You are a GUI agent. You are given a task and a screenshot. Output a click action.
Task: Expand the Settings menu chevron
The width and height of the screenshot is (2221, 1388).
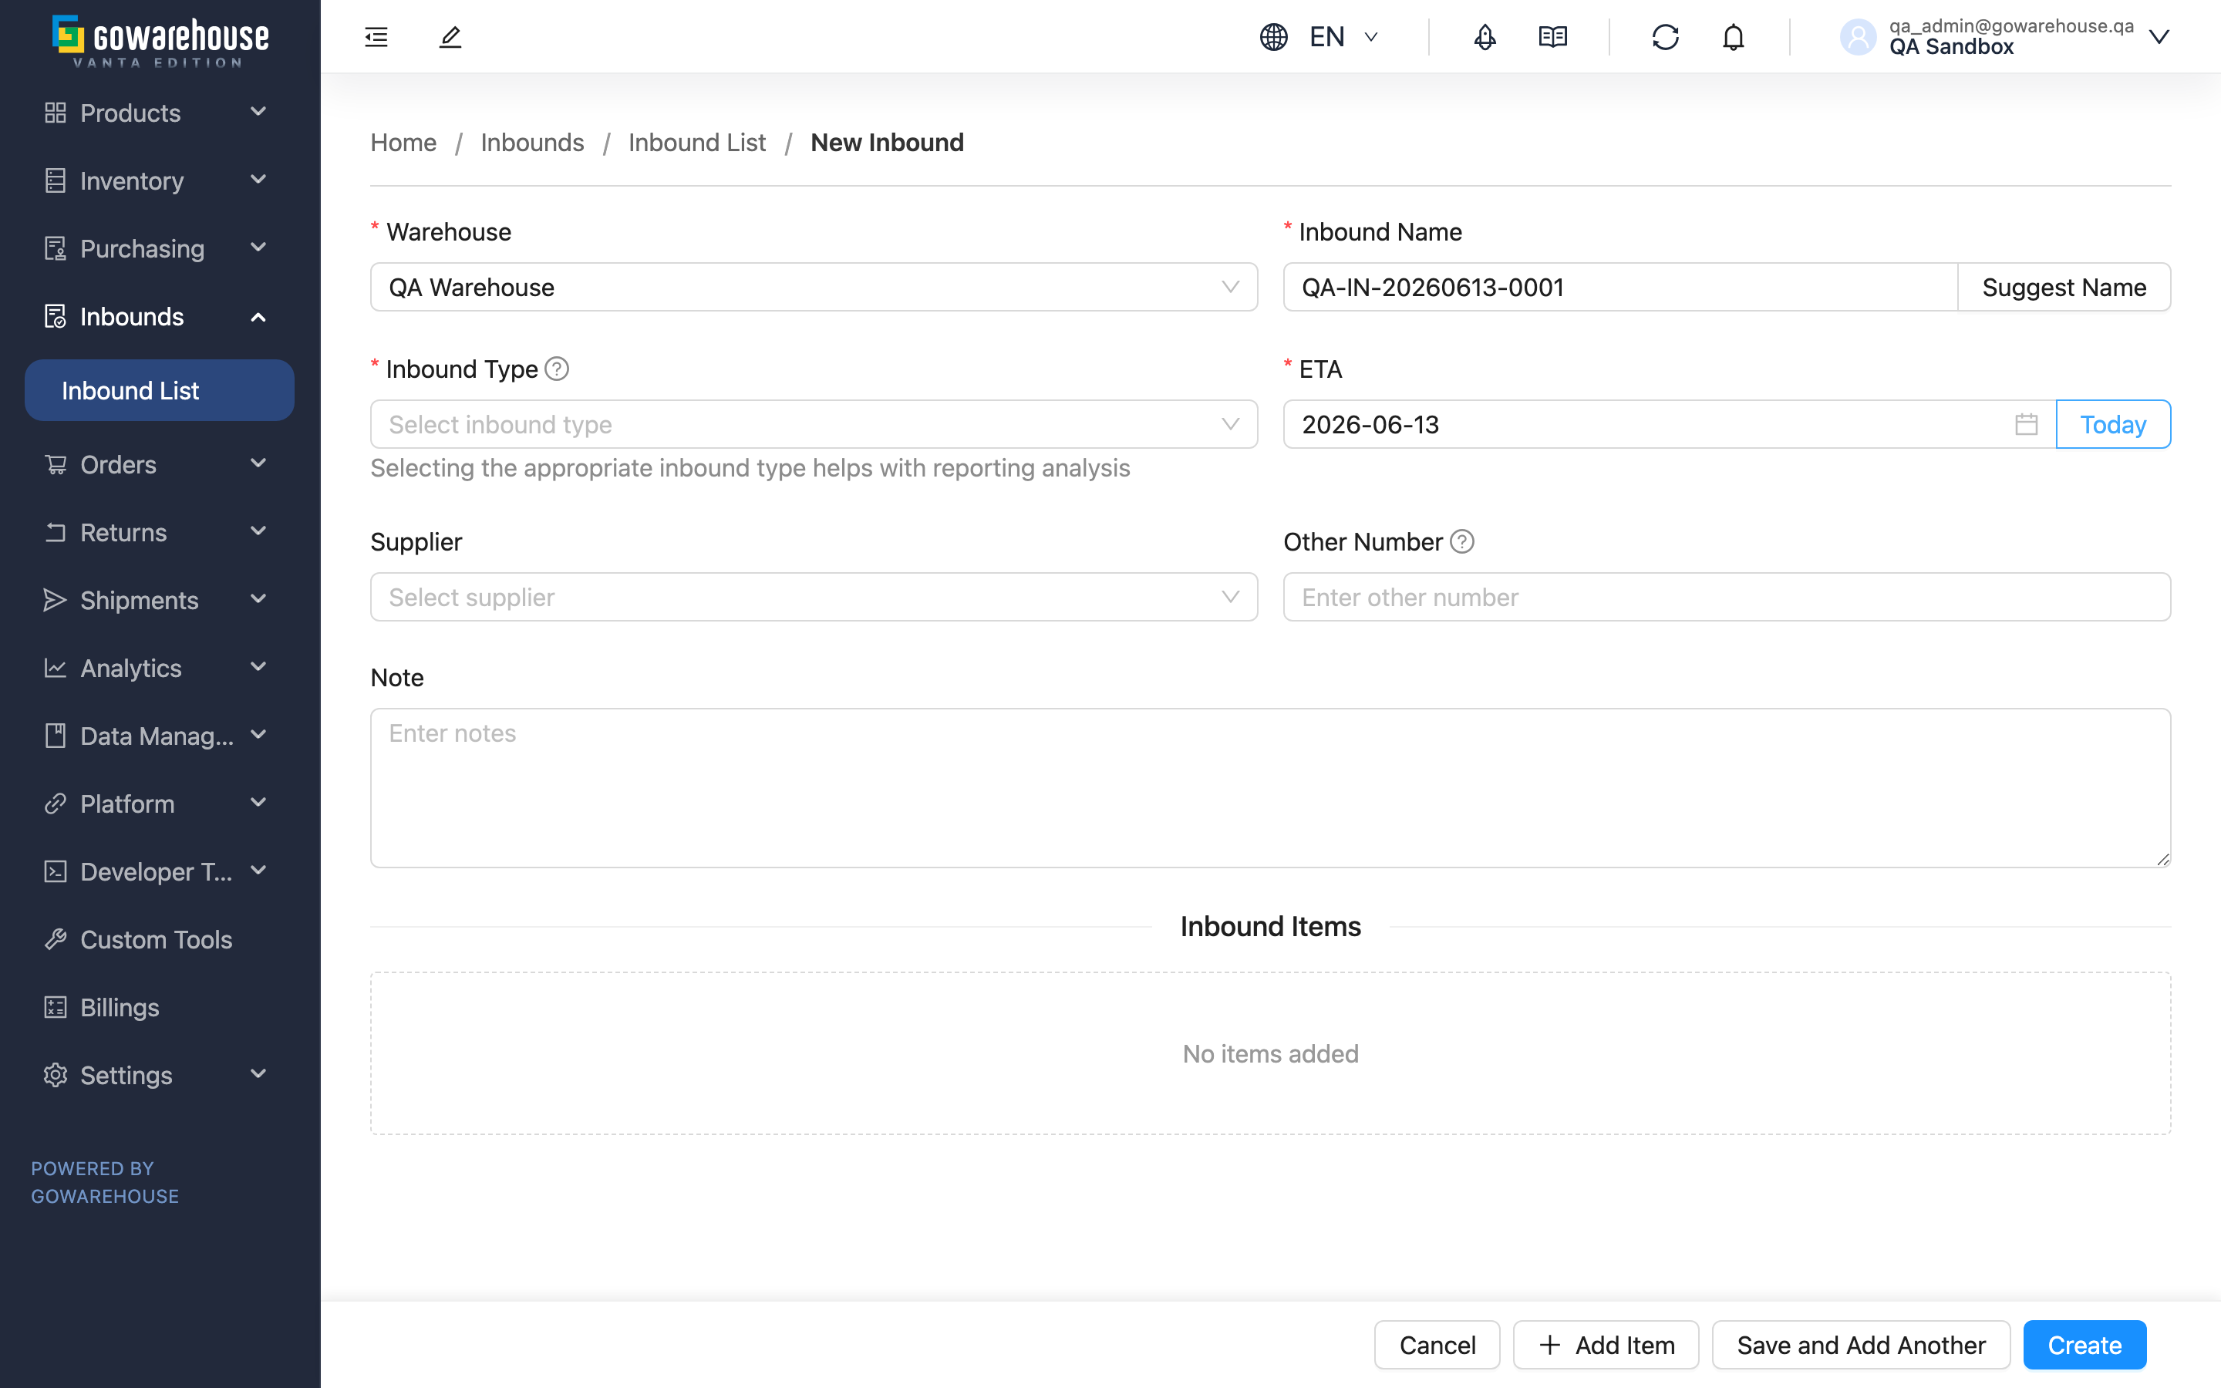pyautogui.click(x=259, y=1074)
